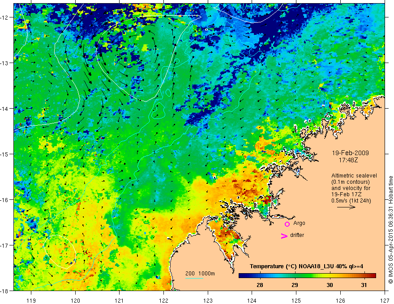Click the '0.5m/s (1kt 24h)' text

click(351, 200)
